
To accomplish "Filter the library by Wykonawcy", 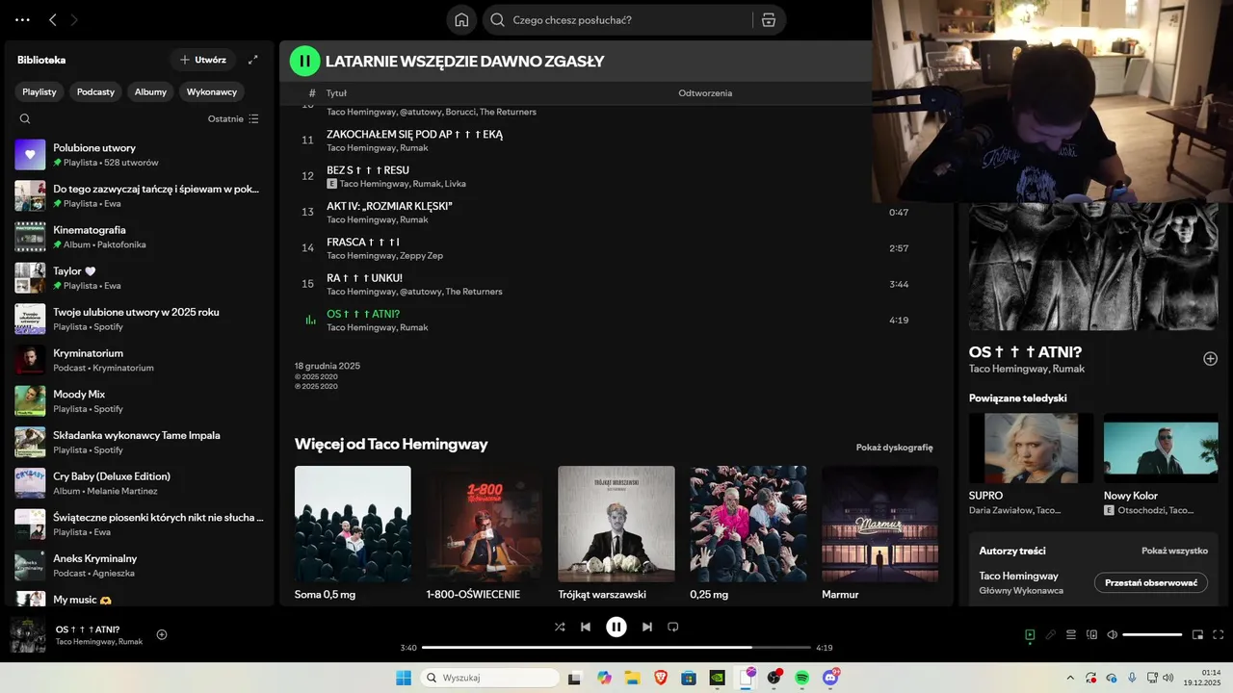I will (212, 91).
